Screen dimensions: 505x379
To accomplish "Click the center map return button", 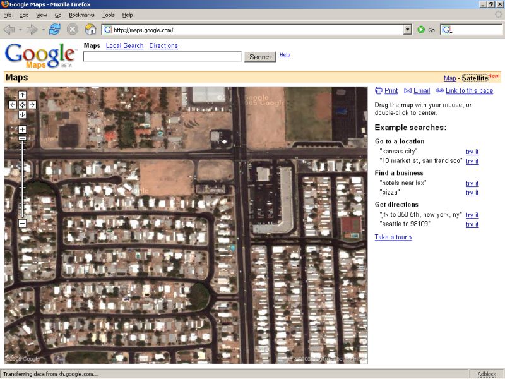I will tap(22, 105).
